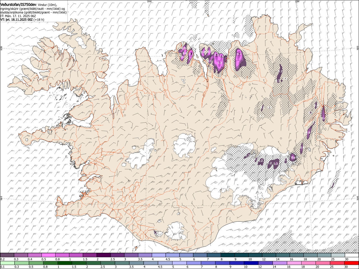This screenshot has height=269, width=359.
Task: Click the 30 tick label under the snow scale
Action: tap(346, 259)
